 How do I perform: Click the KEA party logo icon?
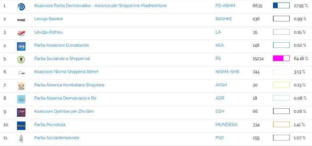pos(21,46)
